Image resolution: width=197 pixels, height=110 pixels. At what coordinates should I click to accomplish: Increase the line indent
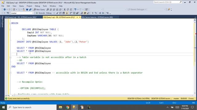103,13
